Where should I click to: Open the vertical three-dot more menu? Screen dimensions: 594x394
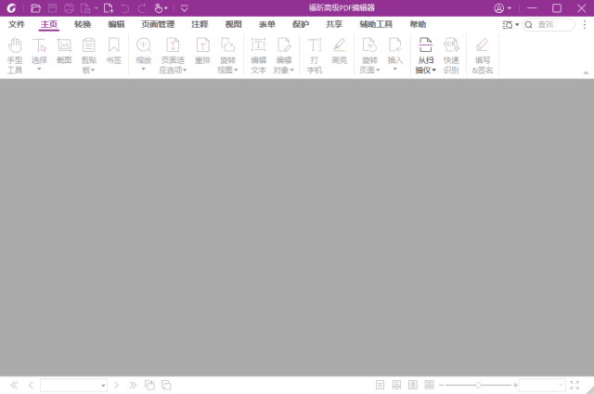point(585,25)
